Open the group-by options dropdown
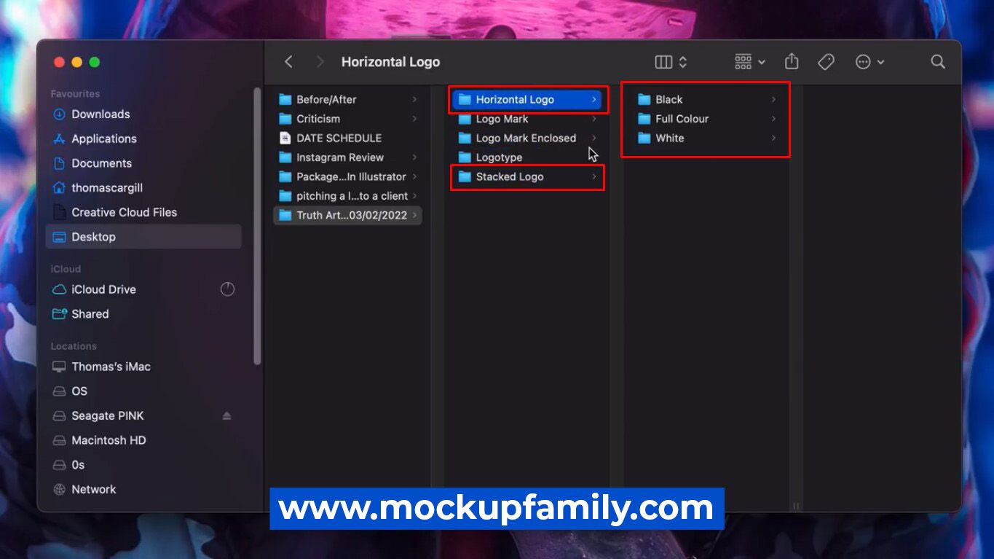994x559 pixels. [749, 62]
